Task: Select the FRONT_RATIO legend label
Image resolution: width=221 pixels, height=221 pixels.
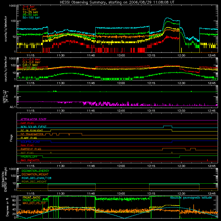Action: [x=31, y=198]
